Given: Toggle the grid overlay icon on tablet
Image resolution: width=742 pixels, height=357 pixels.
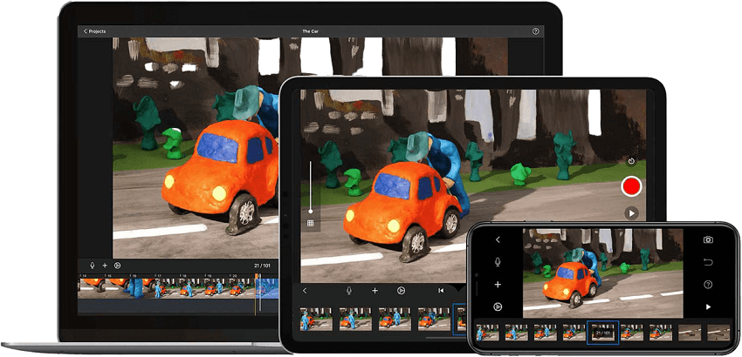Looking at the screenshot, I should 311,224.
